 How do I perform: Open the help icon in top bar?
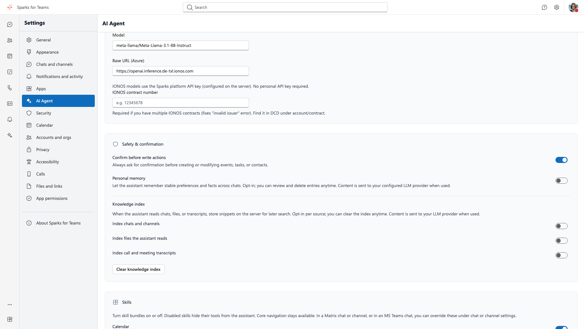pos(544,7)
